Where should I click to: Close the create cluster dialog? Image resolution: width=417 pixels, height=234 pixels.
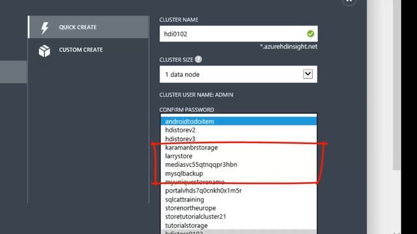coord(349,1)
